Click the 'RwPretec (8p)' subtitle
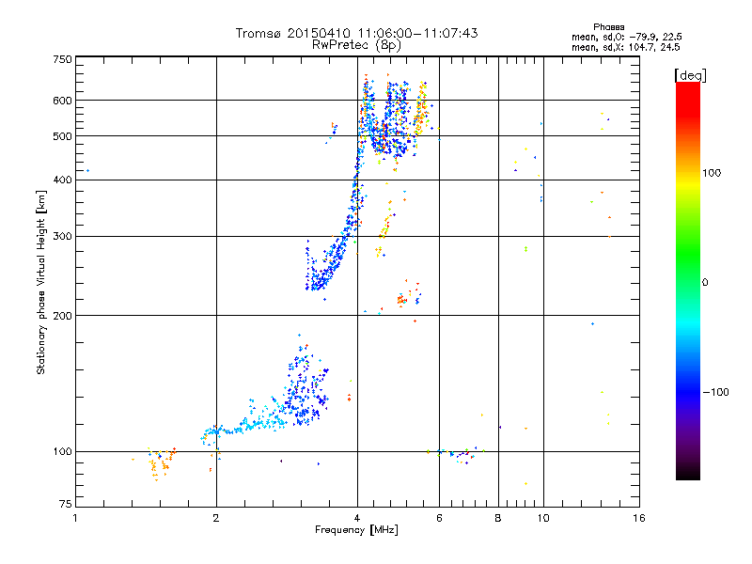This screenshot has height=564, width=752. (x=356, y=45)
